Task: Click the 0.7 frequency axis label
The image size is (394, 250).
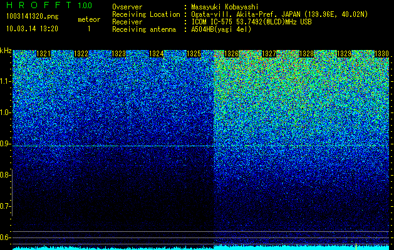Action: [x=5, y=206]
